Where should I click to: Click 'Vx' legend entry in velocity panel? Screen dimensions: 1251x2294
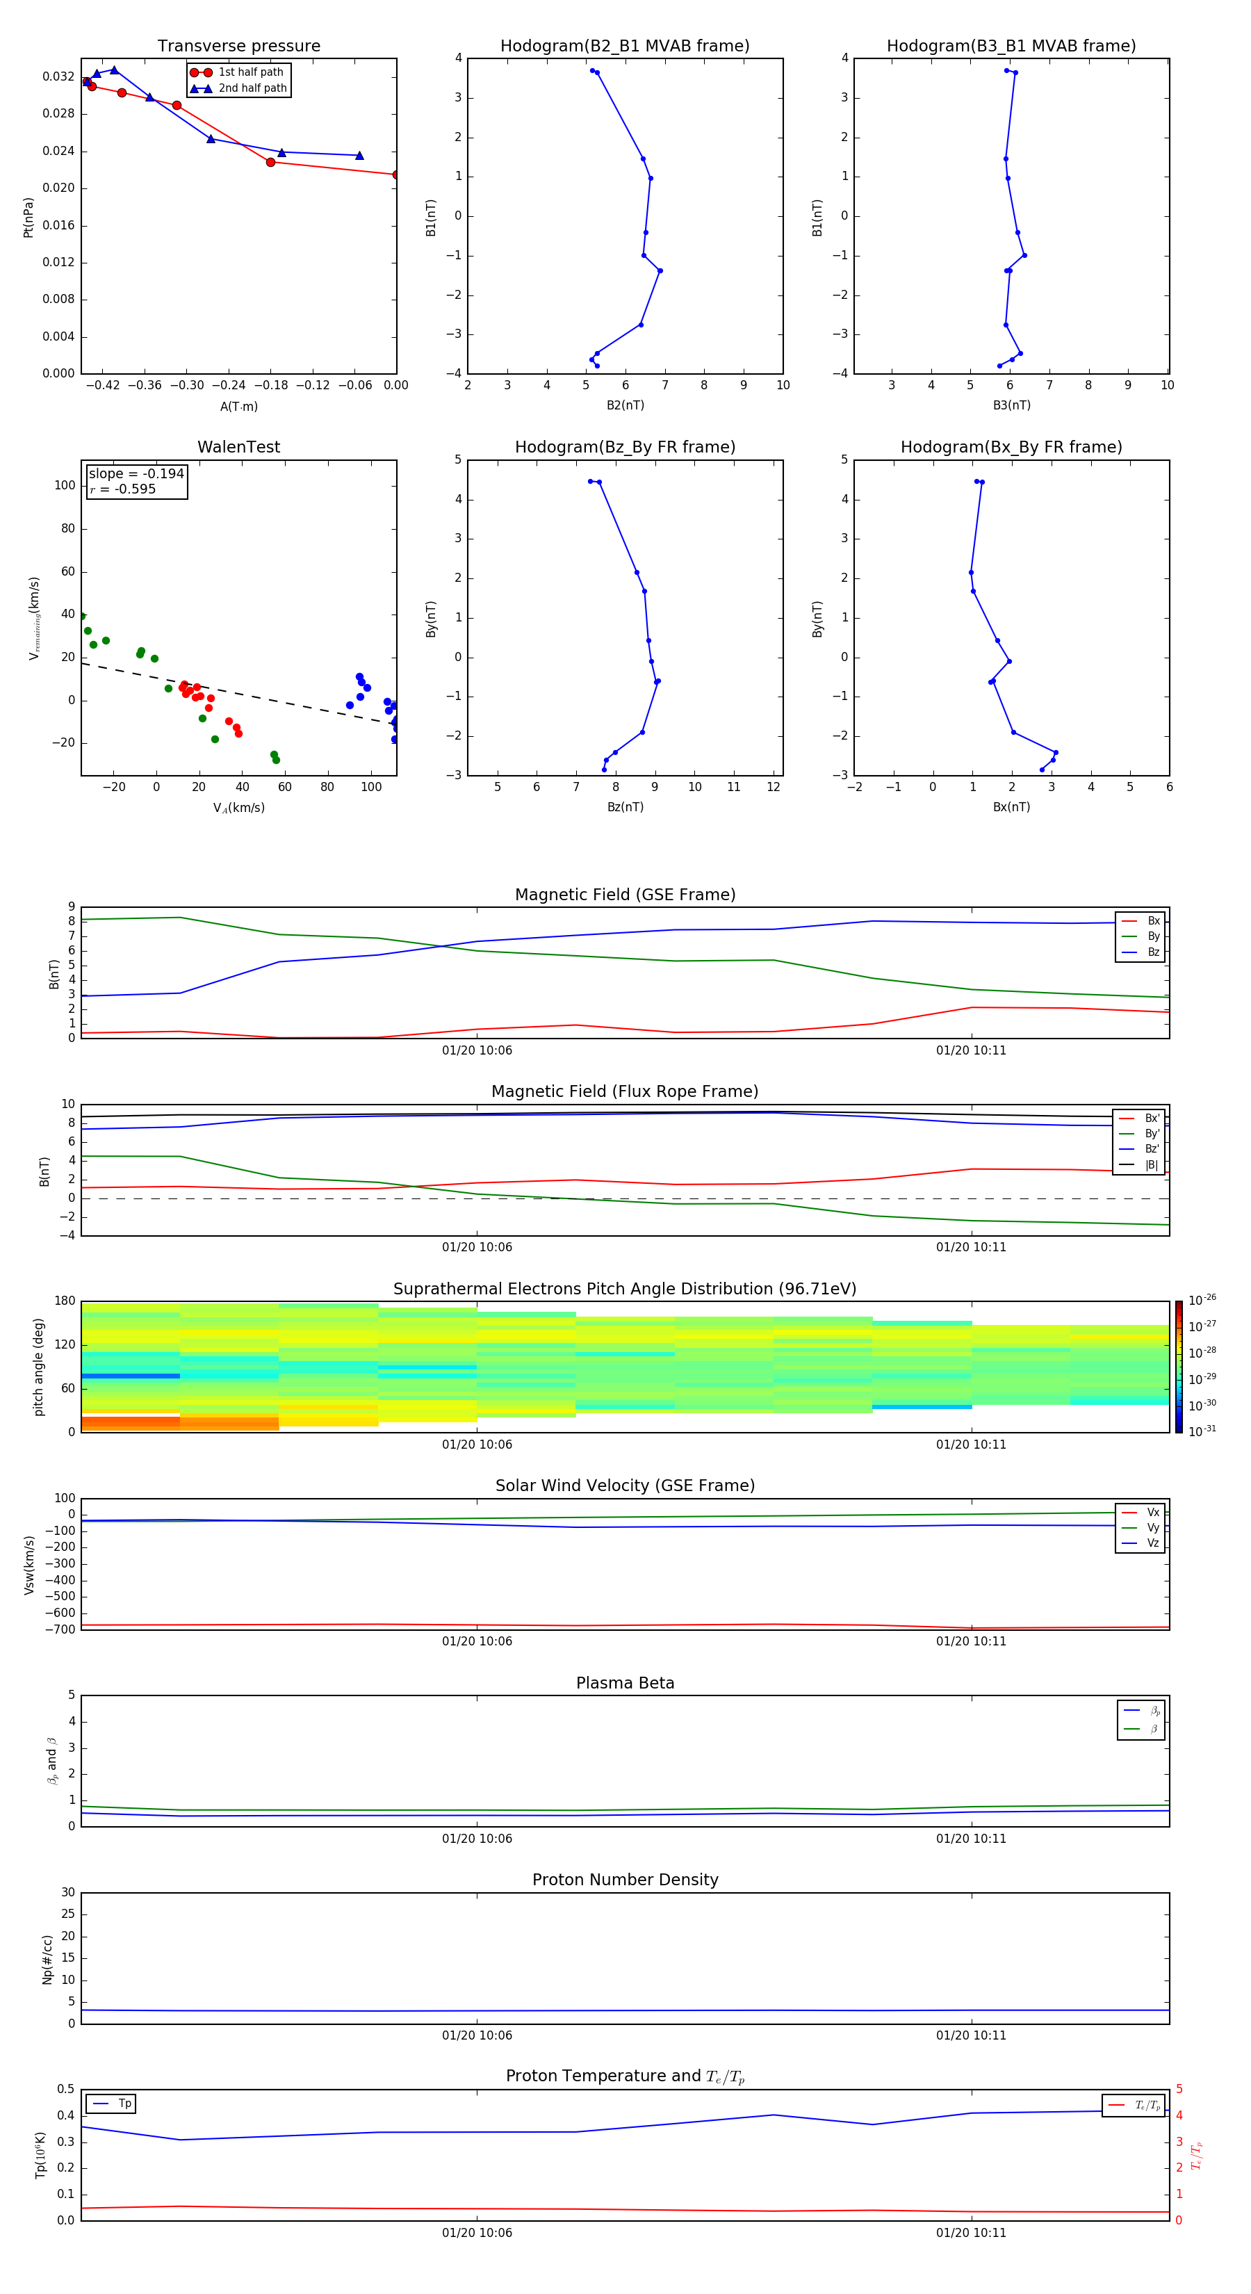[1140, 1512]
